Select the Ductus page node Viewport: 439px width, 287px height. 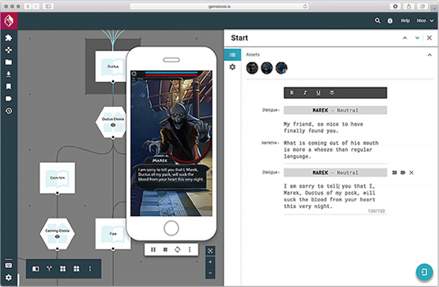(x=111, y=67)
